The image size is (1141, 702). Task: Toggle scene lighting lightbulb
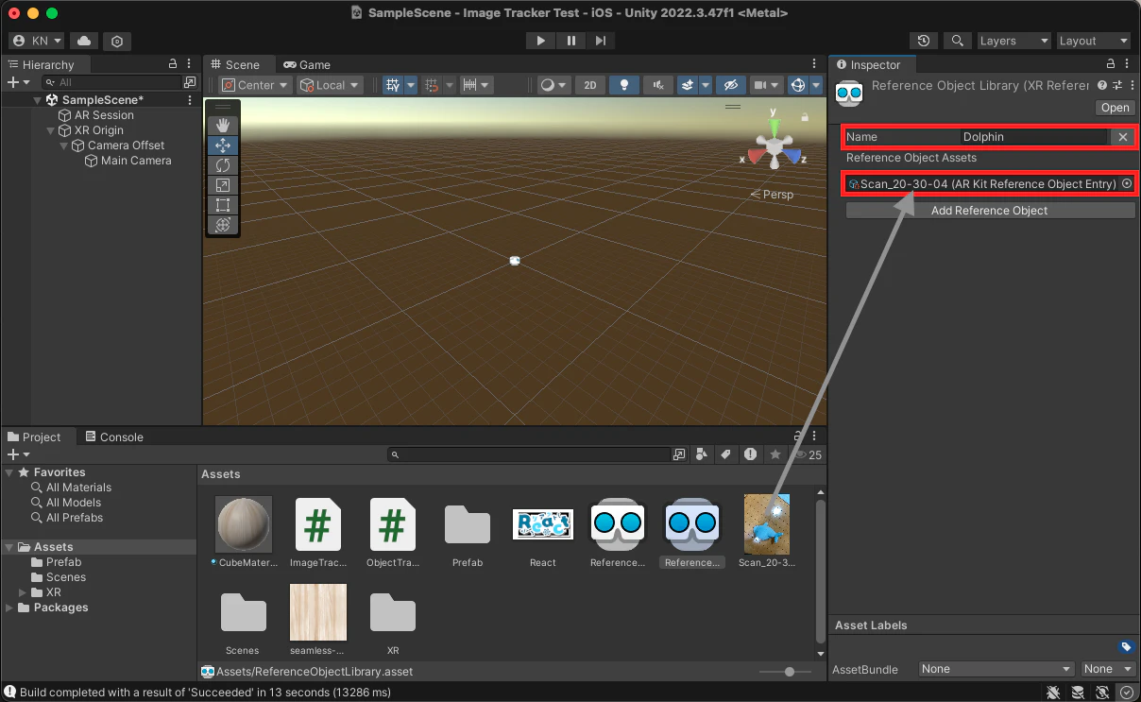coord(623,85)
